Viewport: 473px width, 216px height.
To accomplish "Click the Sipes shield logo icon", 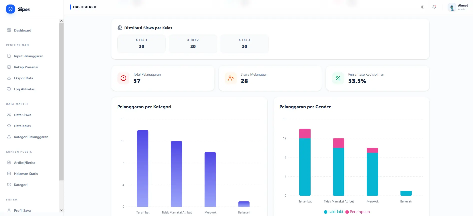I will [11, 9].
